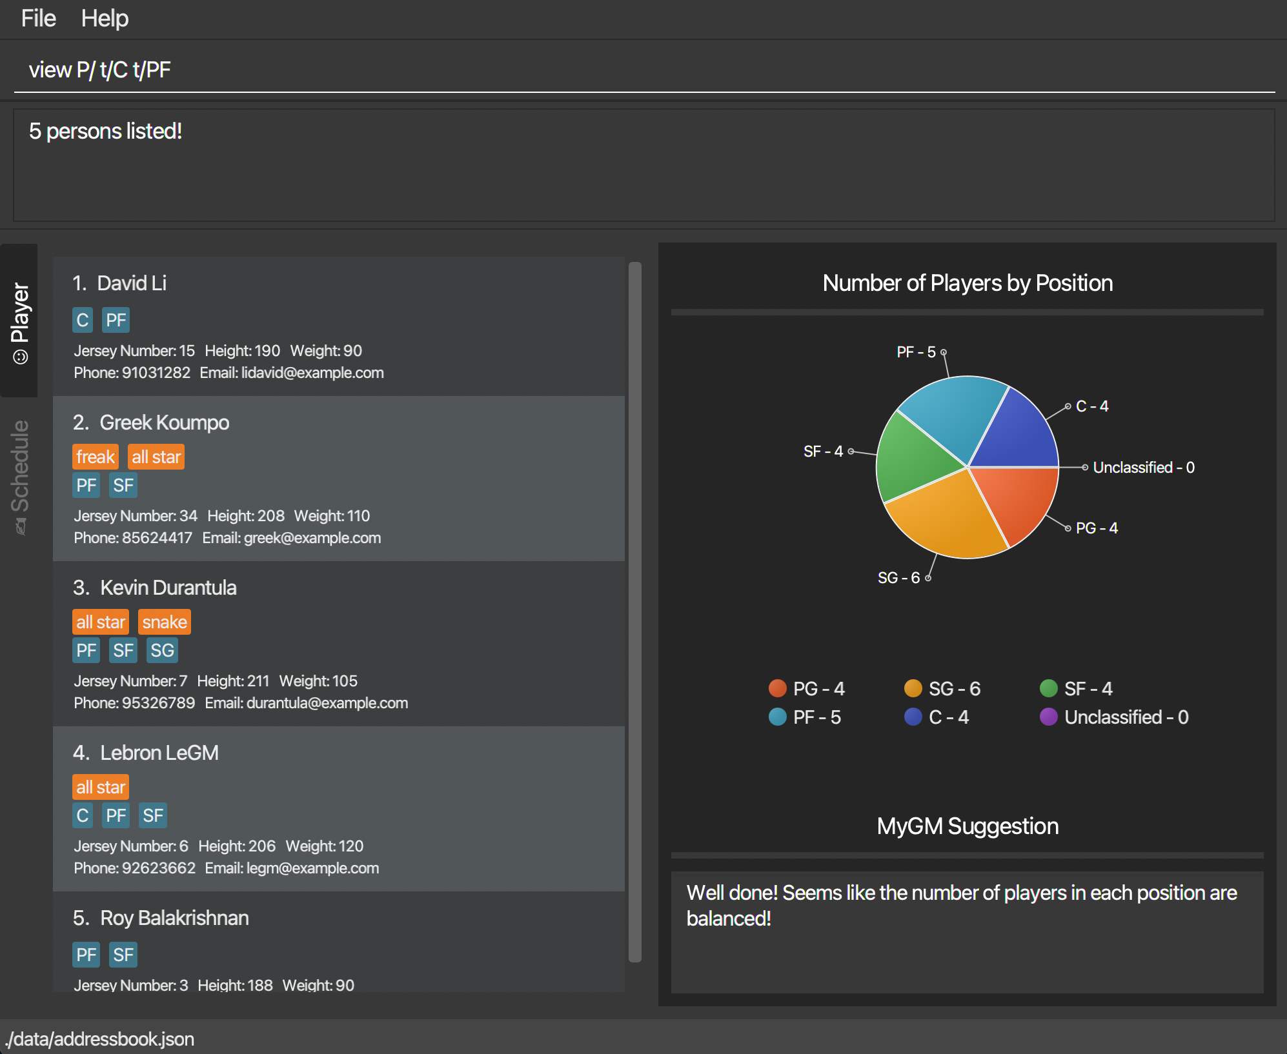Click the all star tag on Greek Koumpo
The image size is (1287, 1054).
[156, 457]
